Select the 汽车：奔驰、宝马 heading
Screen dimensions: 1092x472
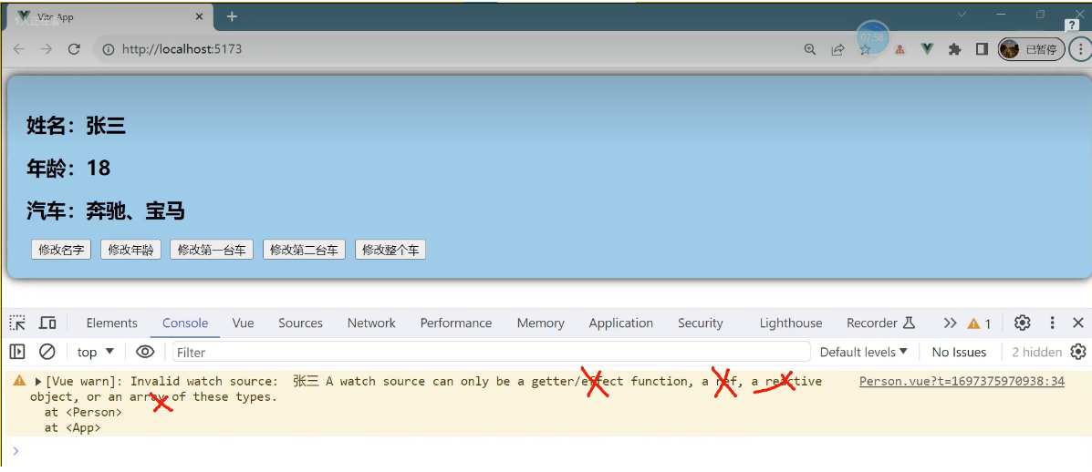[106, 210]
